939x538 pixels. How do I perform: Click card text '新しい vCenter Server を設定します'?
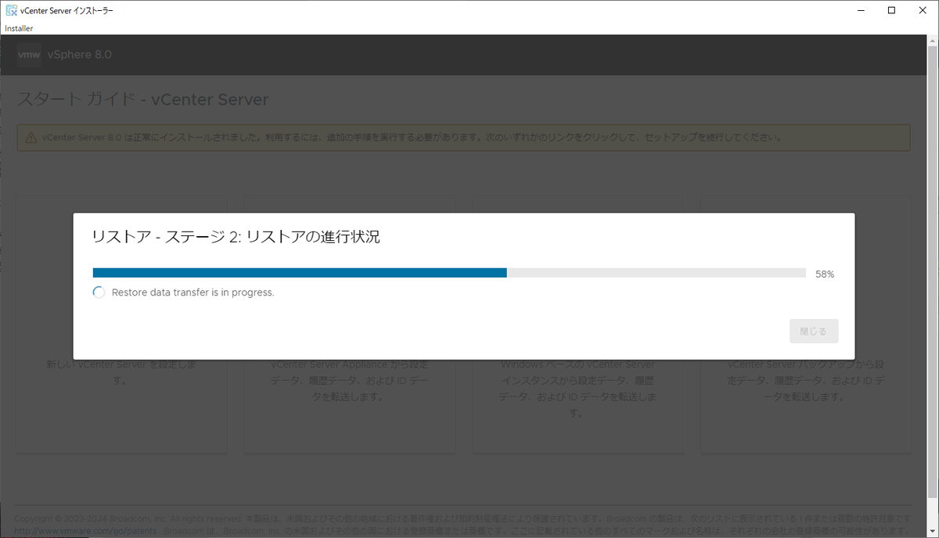tap(121, 373)
